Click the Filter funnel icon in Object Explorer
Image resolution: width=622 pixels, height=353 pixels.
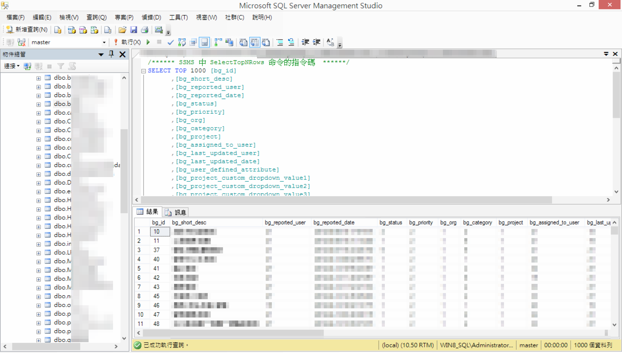click(x=61, y=66)
